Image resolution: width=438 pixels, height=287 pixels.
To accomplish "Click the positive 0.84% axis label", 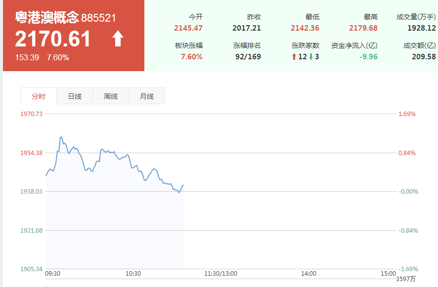I will tap(407, 153).
